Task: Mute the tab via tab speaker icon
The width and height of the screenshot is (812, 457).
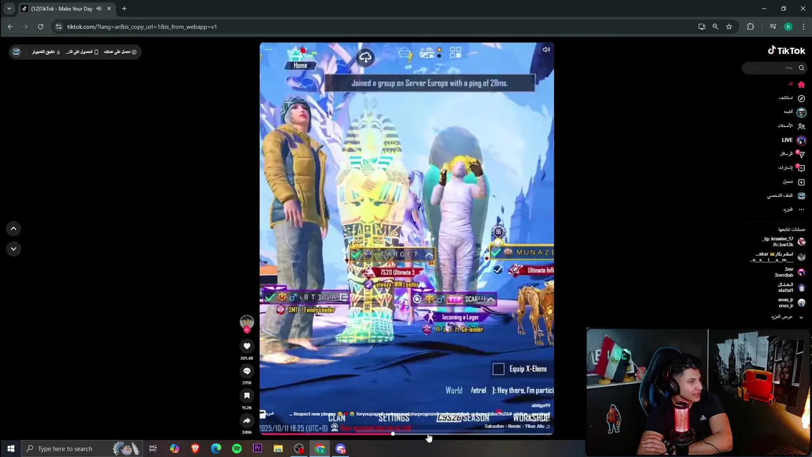Action: [x=98, y=9]
